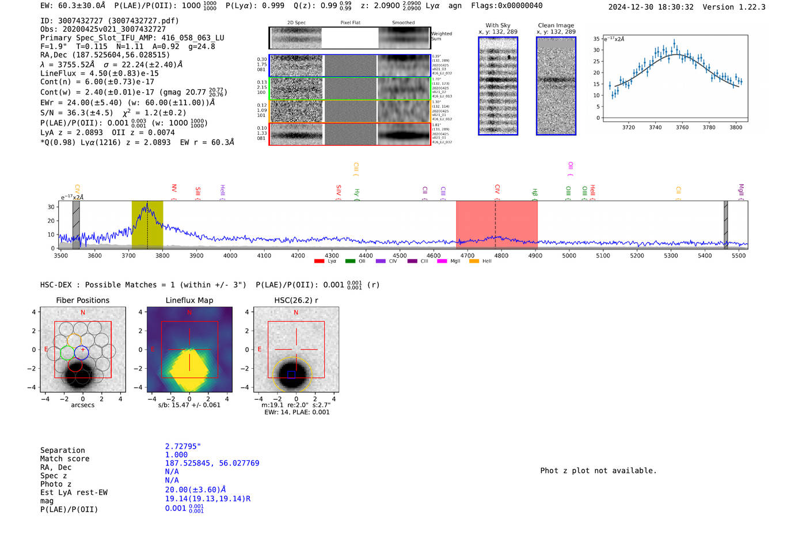Click the green OII legend swatch
This screenshot has width=806, height=549.
[350, 261]
